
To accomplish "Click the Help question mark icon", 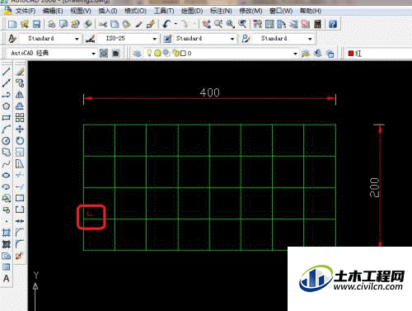I will coord(333,24).
